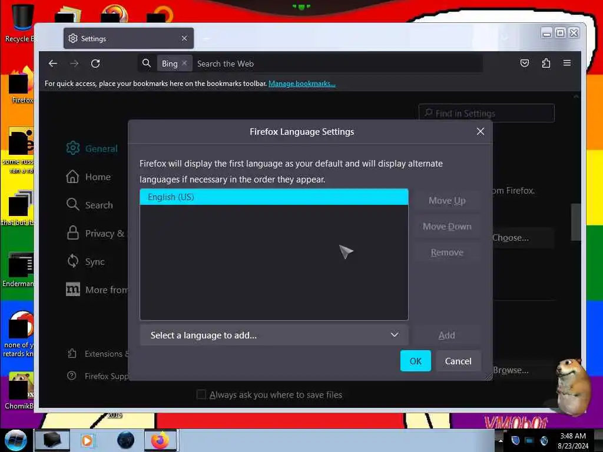Select the Settings tab
This screenshot has width=603, height=452.
pos(128,38)
